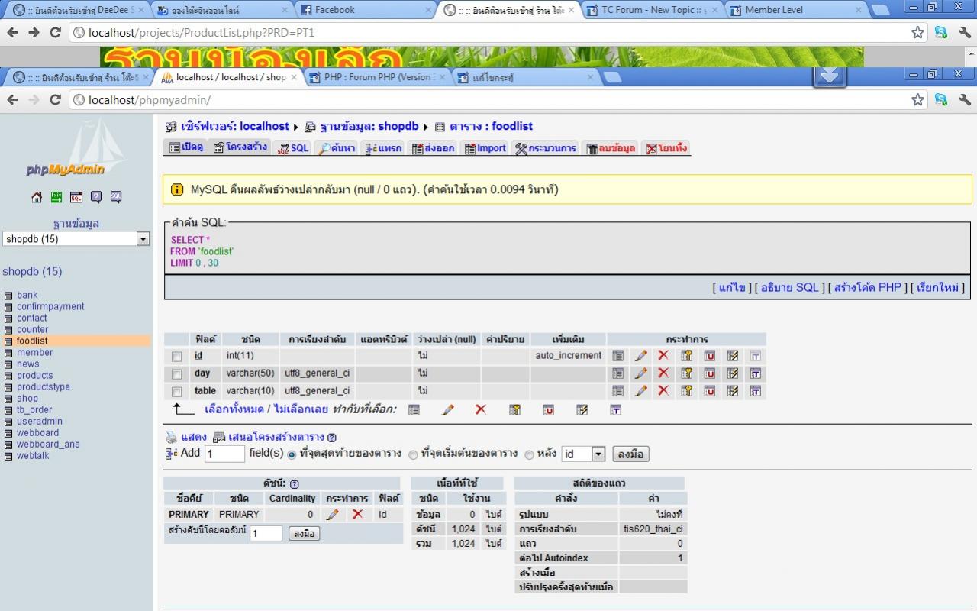Open the products table in the sidebar
The width and height of the screenshot is (977, 611).
(x=35, y=375)
